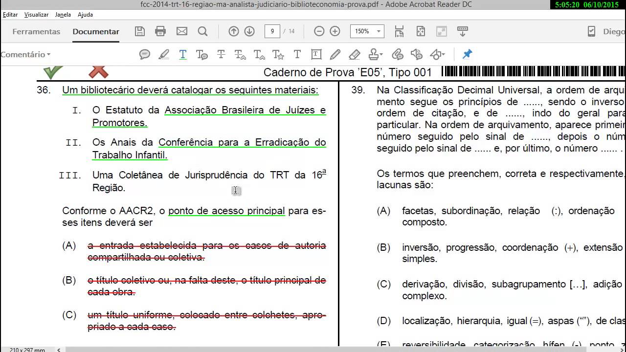Toggle the keep tool selected pin
This screenshot has width=626, height=352.
pyautogui.click(x=467, y=54)
